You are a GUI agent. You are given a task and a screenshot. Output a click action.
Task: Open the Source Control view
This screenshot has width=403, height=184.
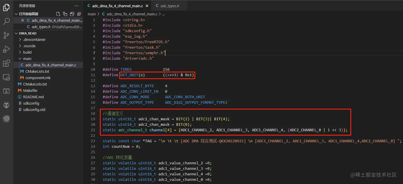pyautogui.click(x=6, y=35)
